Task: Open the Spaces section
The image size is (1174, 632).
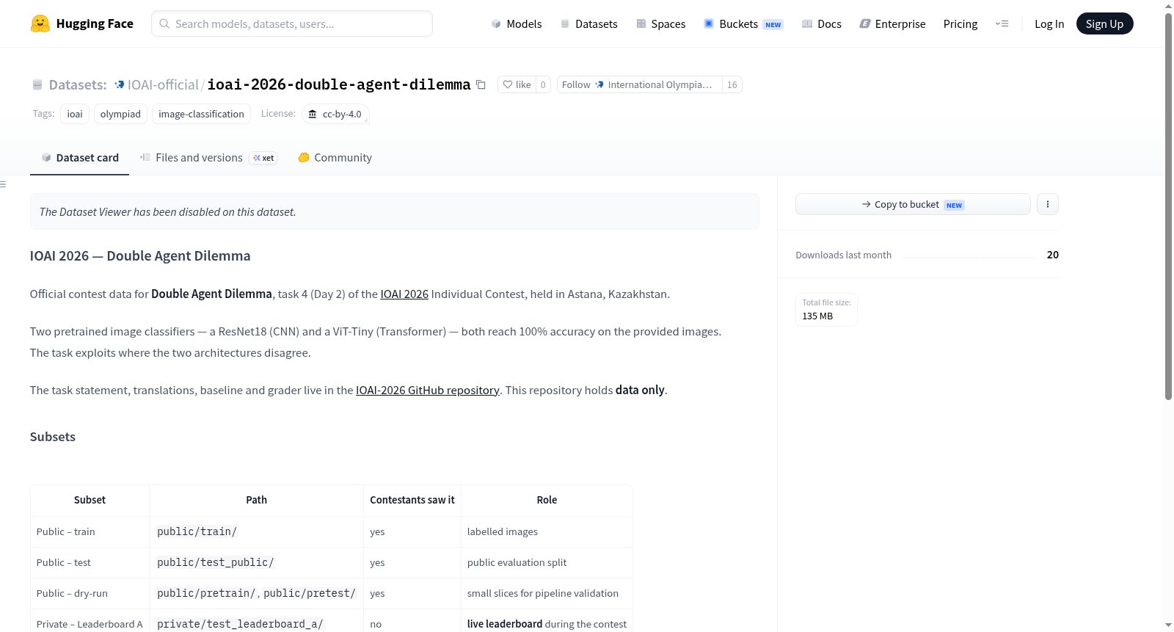Action: pos(660,24)
